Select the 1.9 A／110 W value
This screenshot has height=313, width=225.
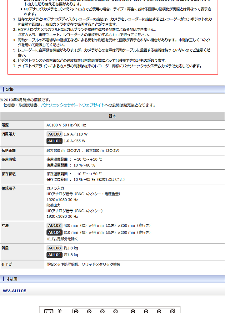76,134
